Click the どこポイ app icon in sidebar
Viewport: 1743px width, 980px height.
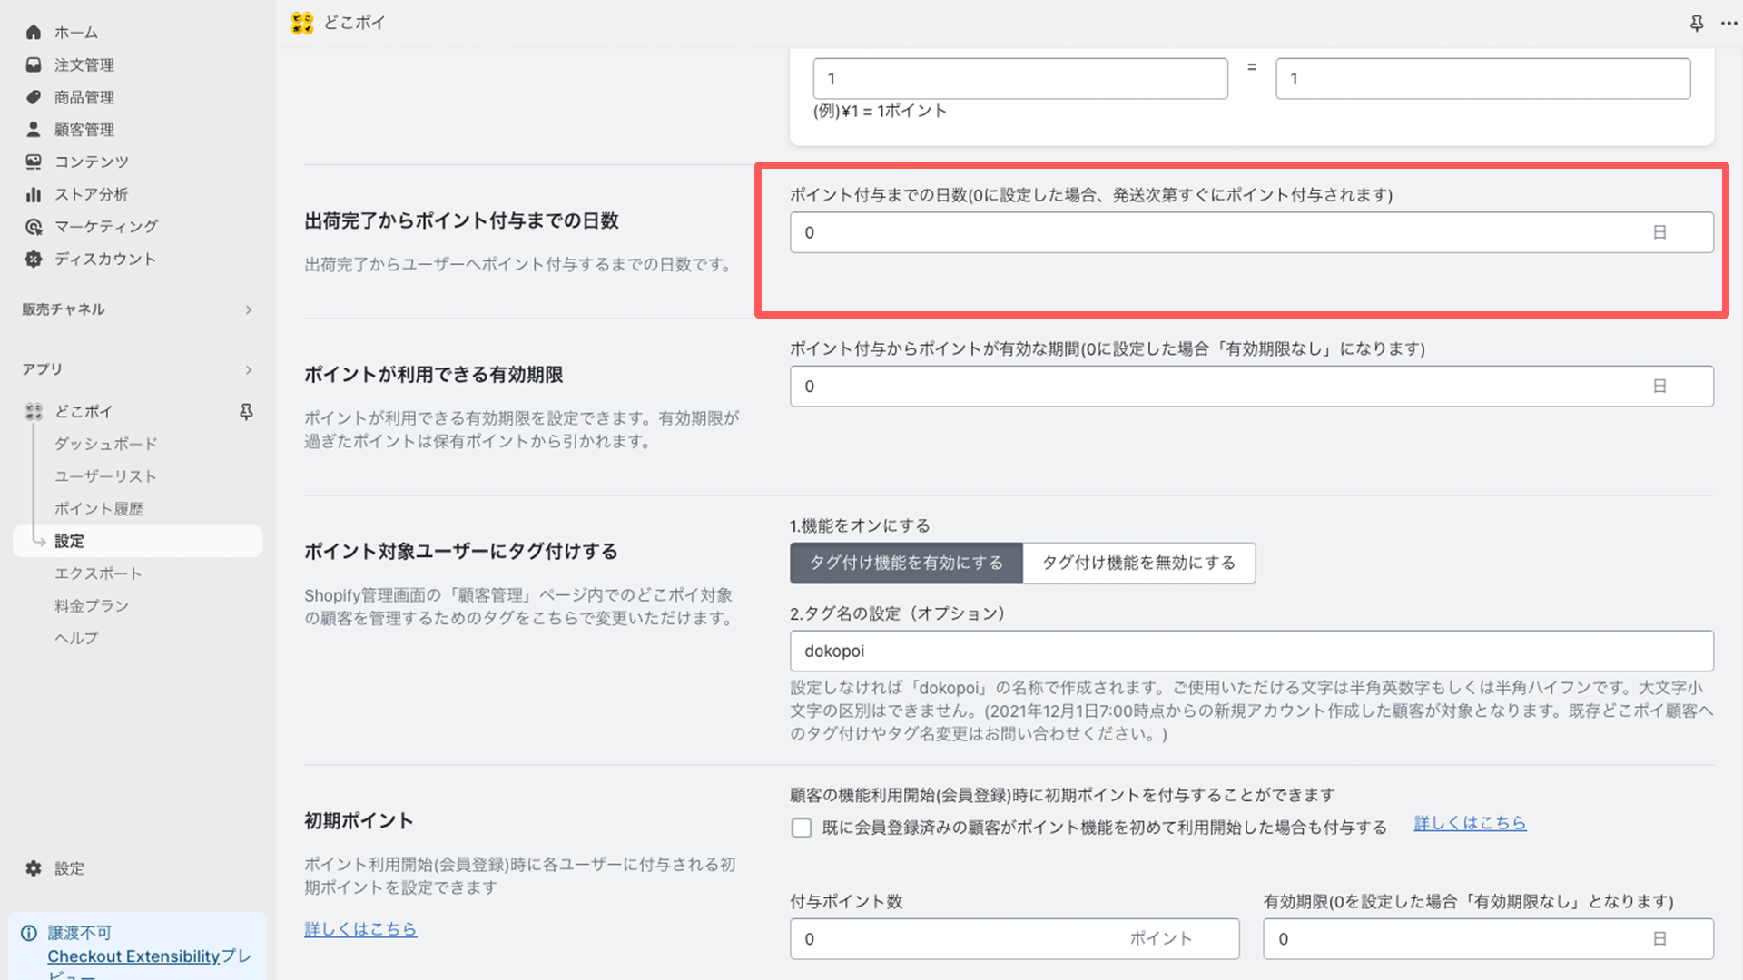pyautogui.click(x=34, y=411)
